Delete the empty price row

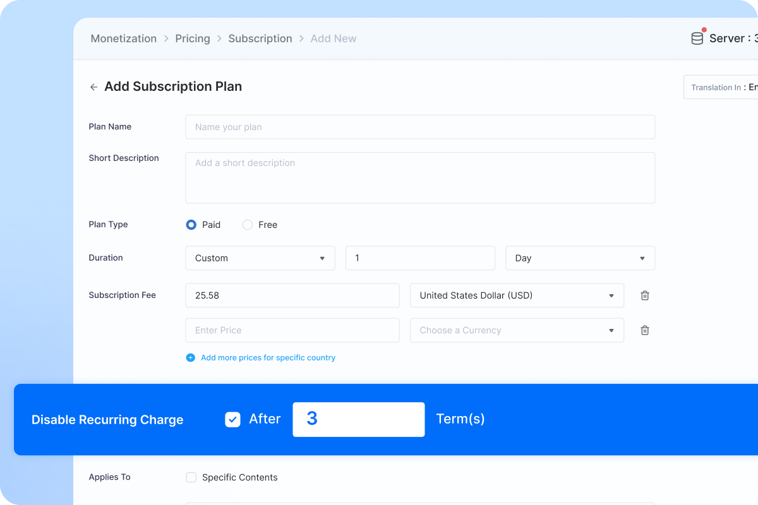pos(645,330)
